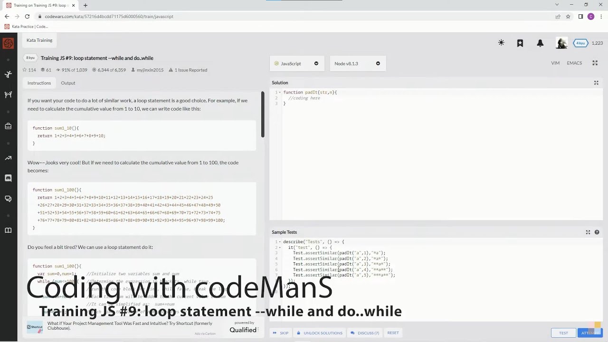Image resolution: width=608 pixels, height=342 pixels.
Task: Open the Kata Training header tab
Action: click(x=39, y=40)
